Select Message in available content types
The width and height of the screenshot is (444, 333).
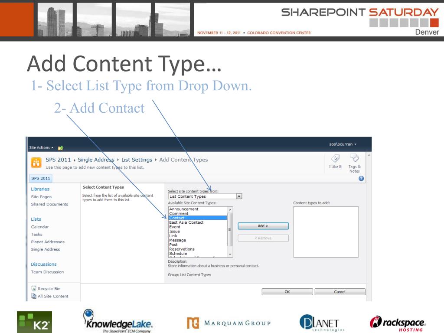(198, 240)
